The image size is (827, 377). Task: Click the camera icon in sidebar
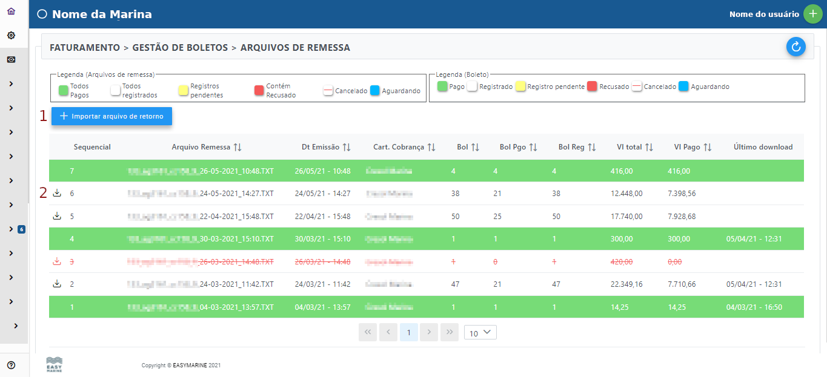(11, 60)
